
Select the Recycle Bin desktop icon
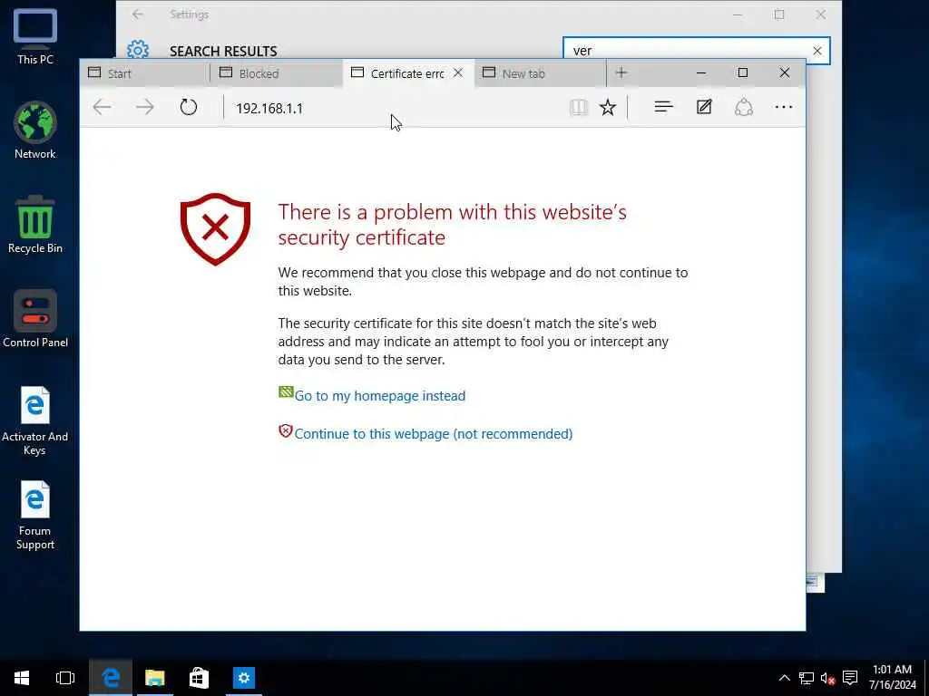tap(35, 225)
